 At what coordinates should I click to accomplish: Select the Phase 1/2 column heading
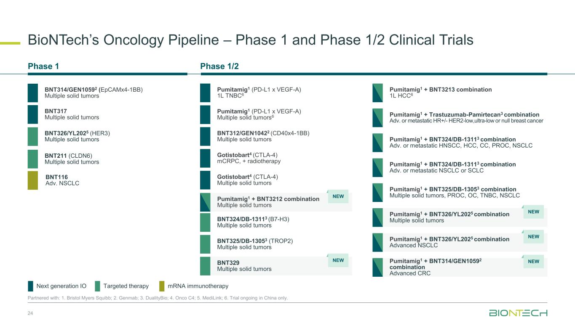click(219, 66)
